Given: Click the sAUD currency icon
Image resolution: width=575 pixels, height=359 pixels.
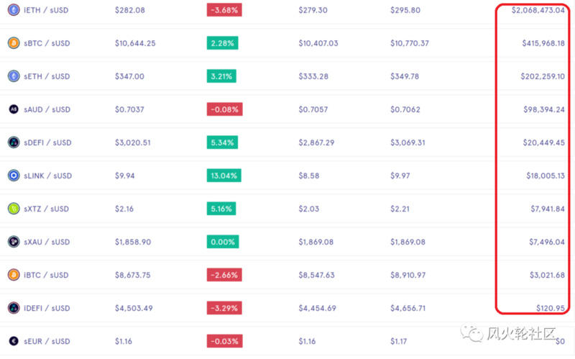Looking at the screenshot, I should (13, 109).
